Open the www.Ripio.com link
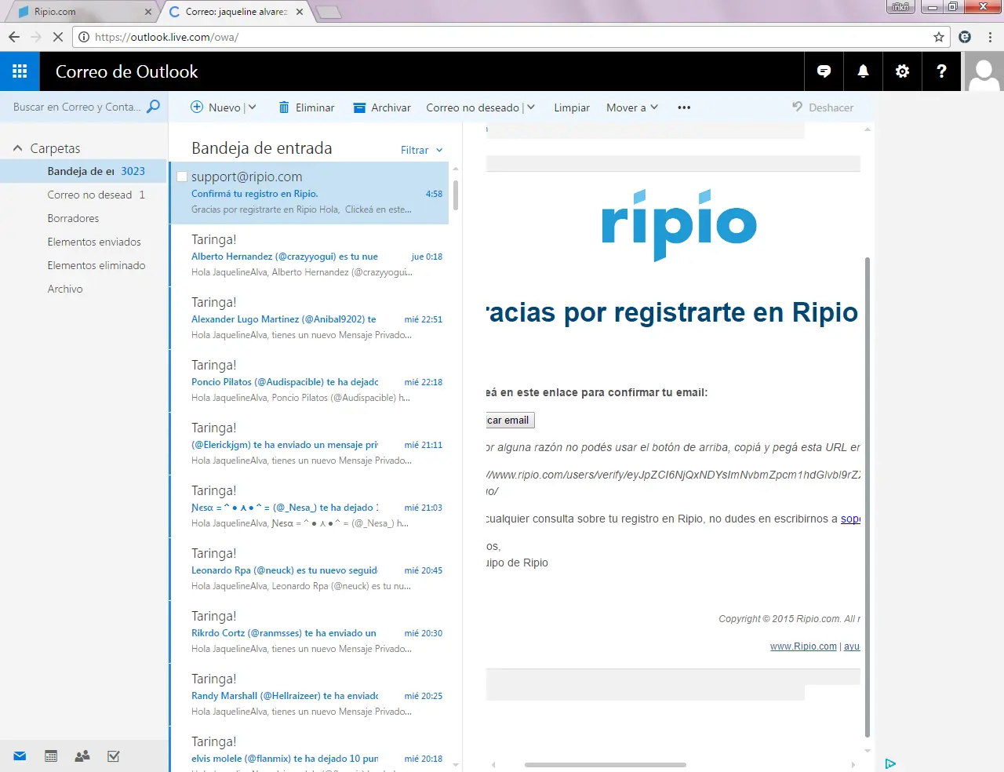This screenshot has height=772, width=1004. click(x=803, y=646)
